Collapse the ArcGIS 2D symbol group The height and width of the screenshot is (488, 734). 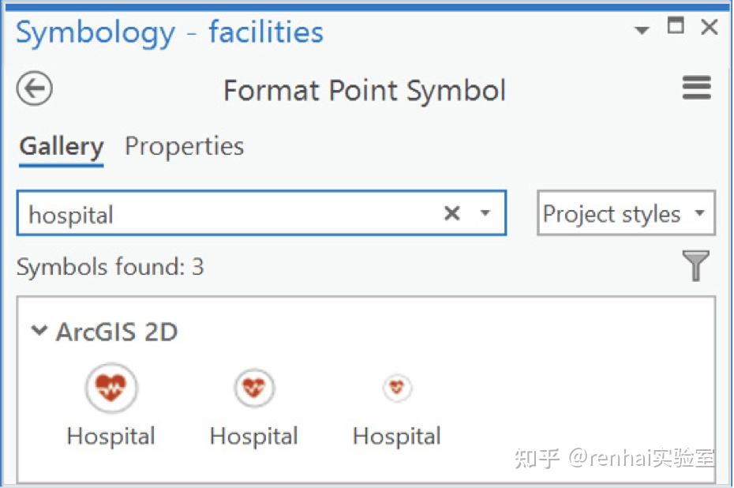pyautogui.click(x=40, y=332)
